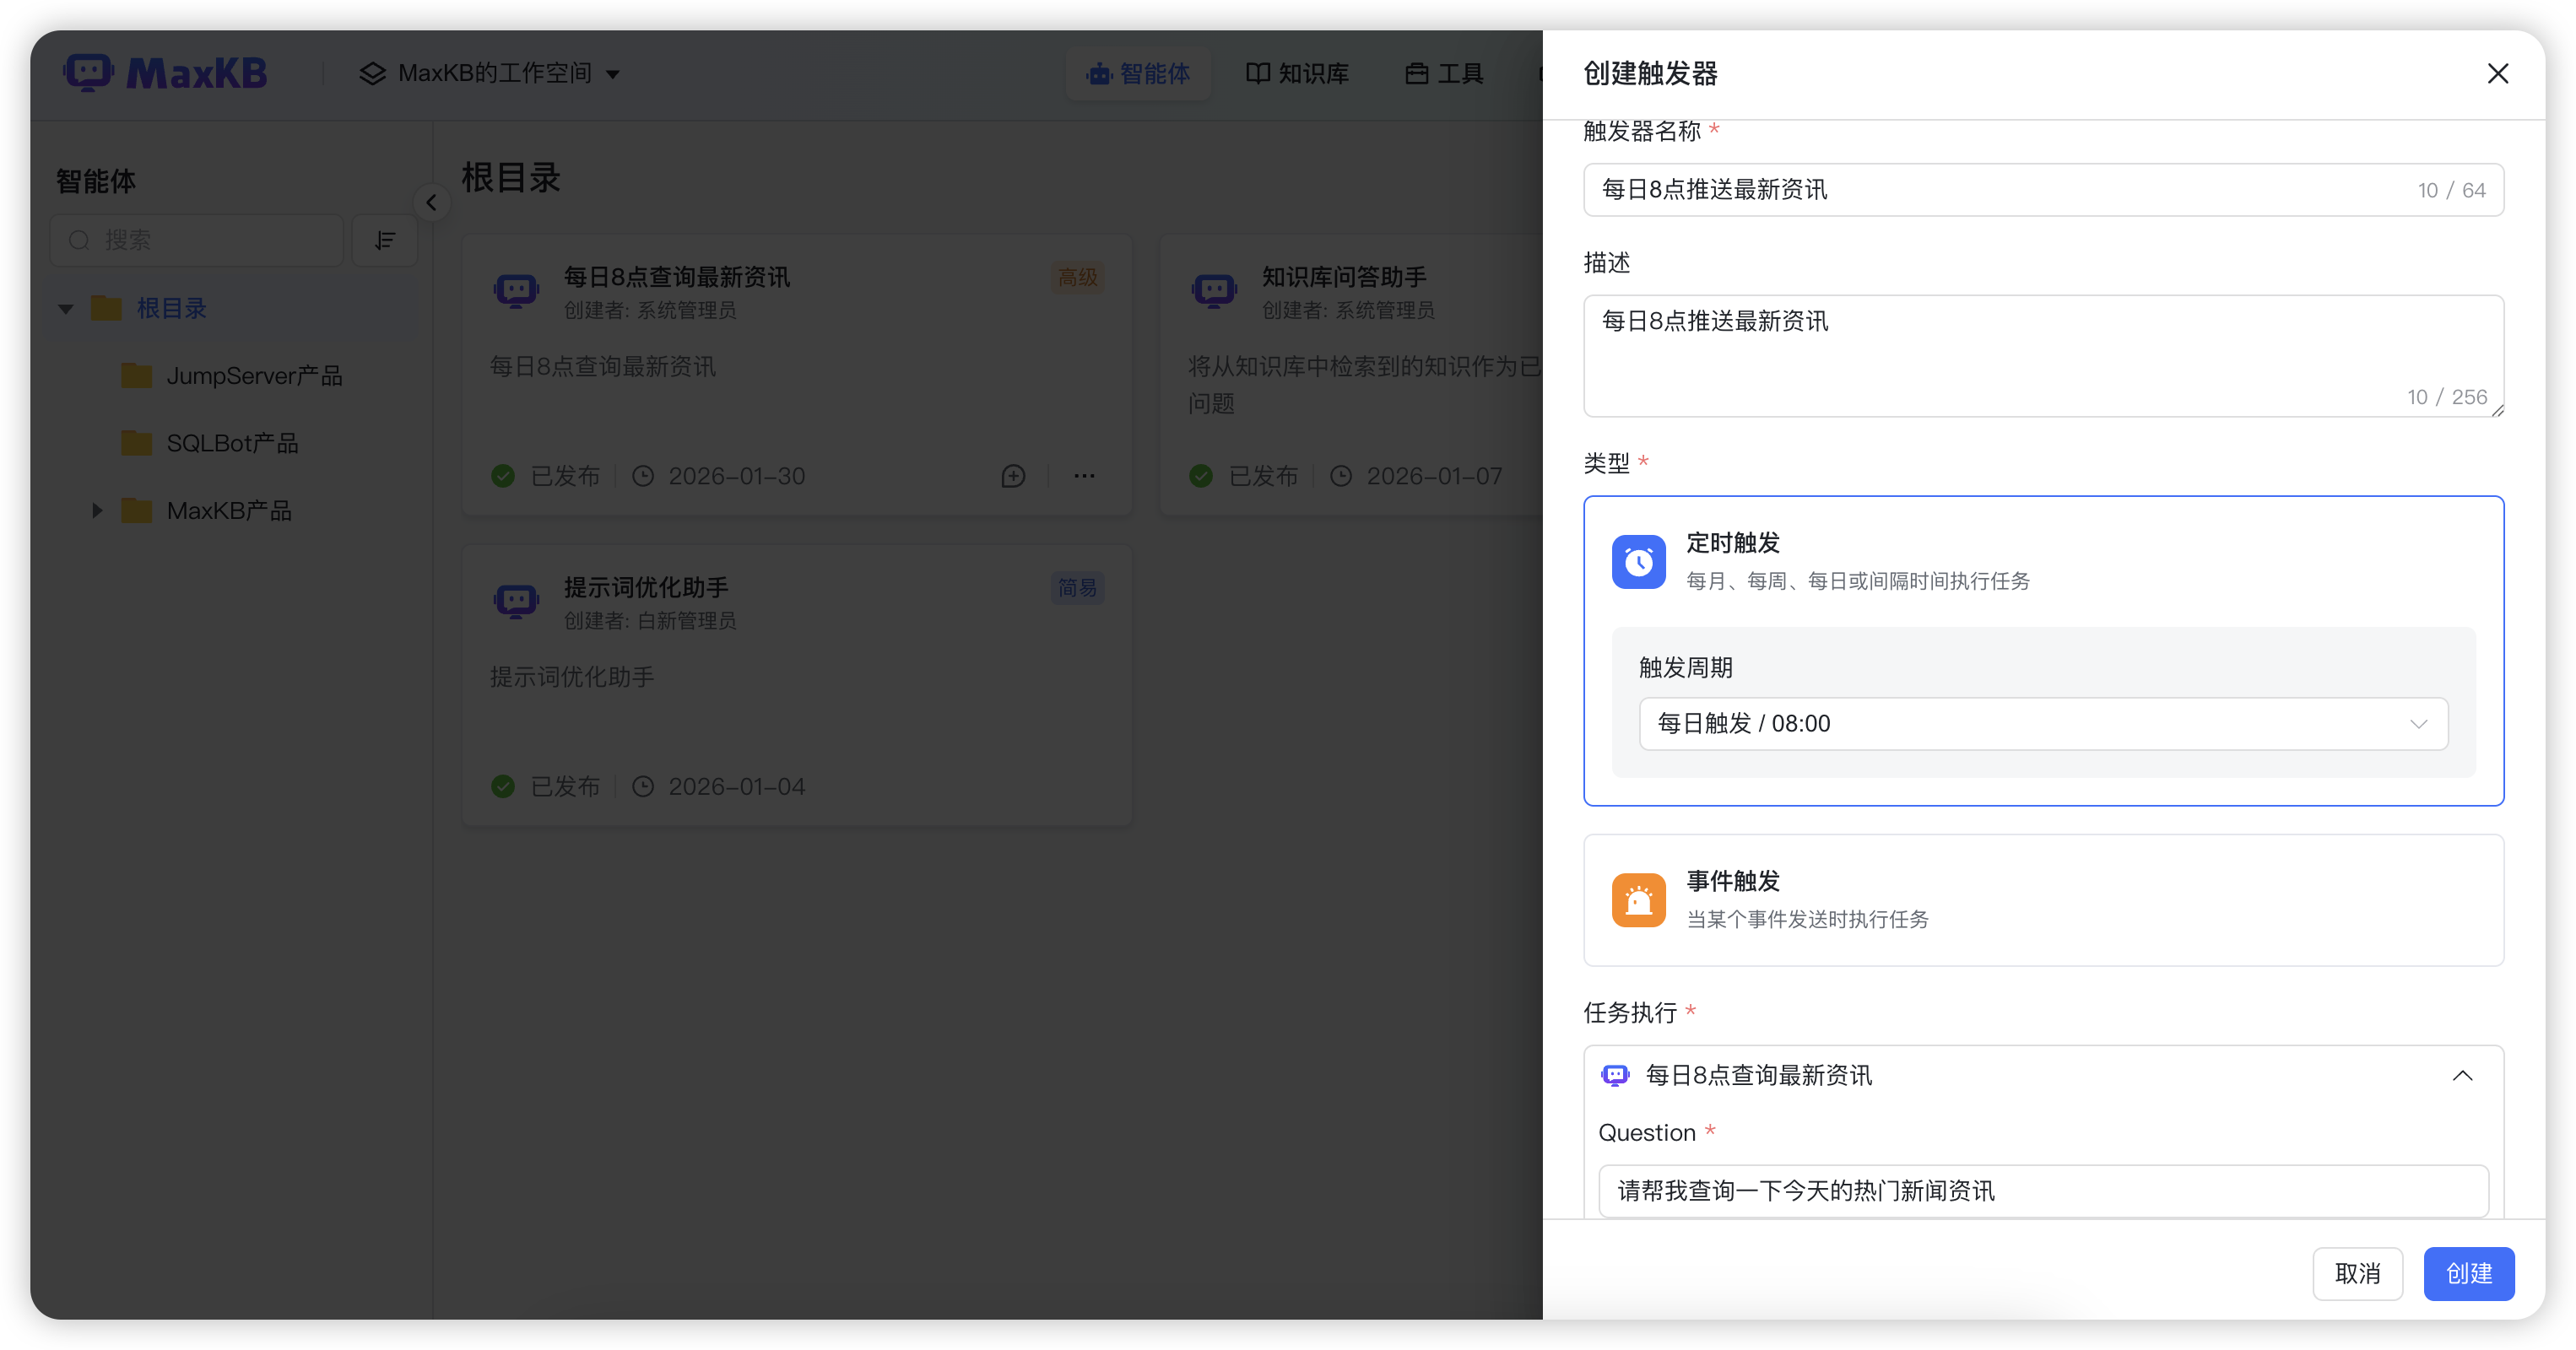Click the 触发器名称 input field
The image size is (2576, 1350).
[x=2000, y=190]
